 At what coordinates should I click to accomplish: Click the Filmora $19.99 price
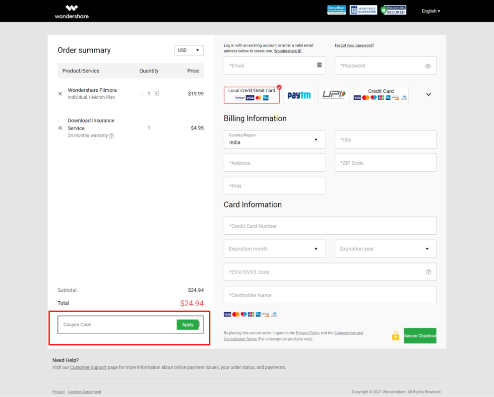pos(195,94)
